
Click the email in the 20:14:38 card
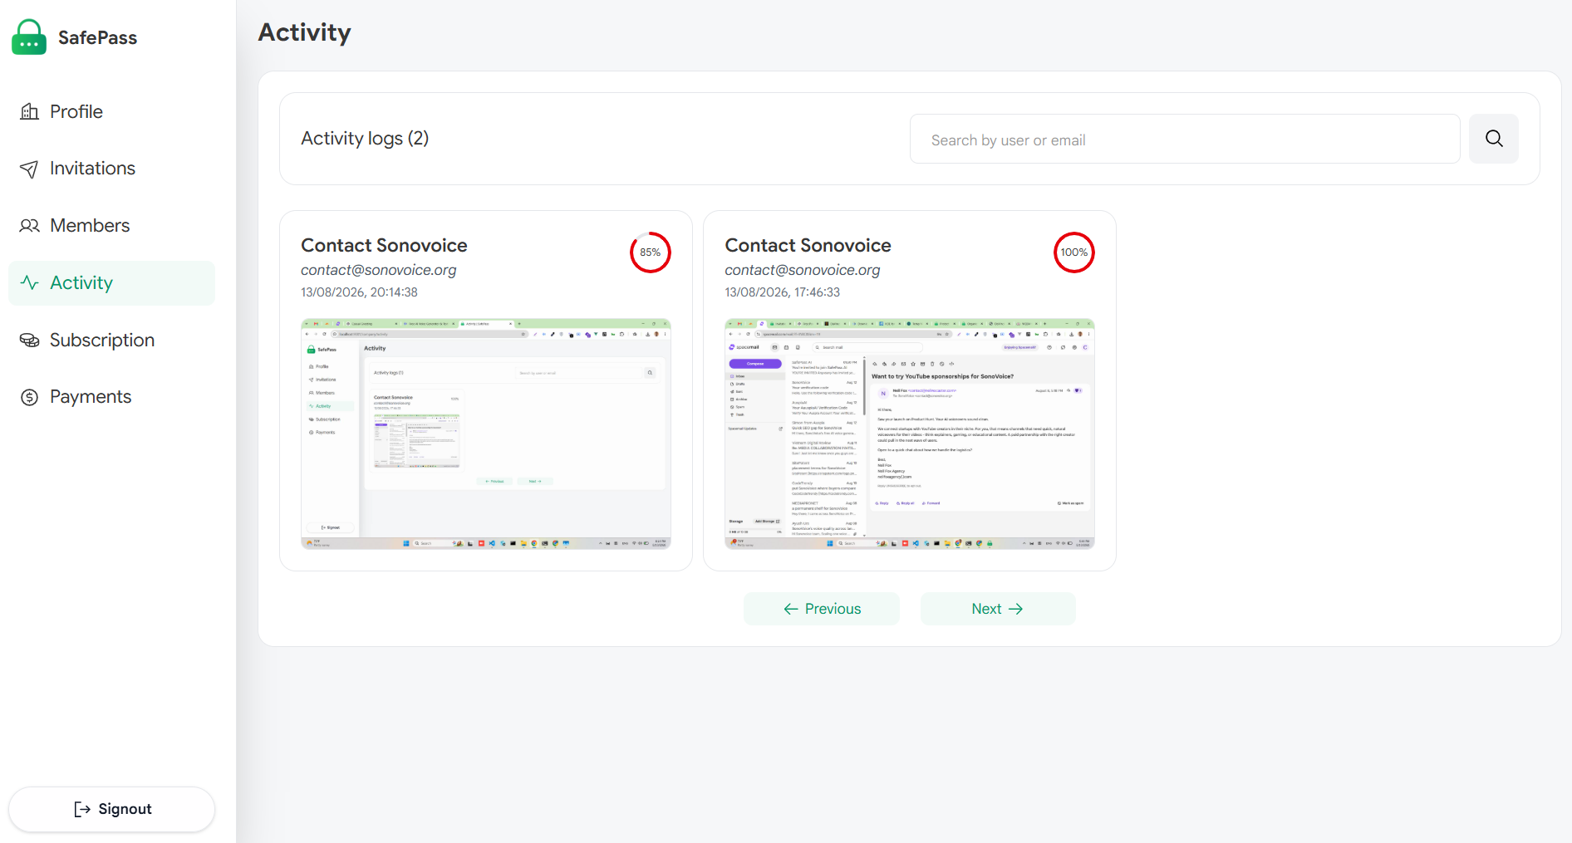click(379, 270)
